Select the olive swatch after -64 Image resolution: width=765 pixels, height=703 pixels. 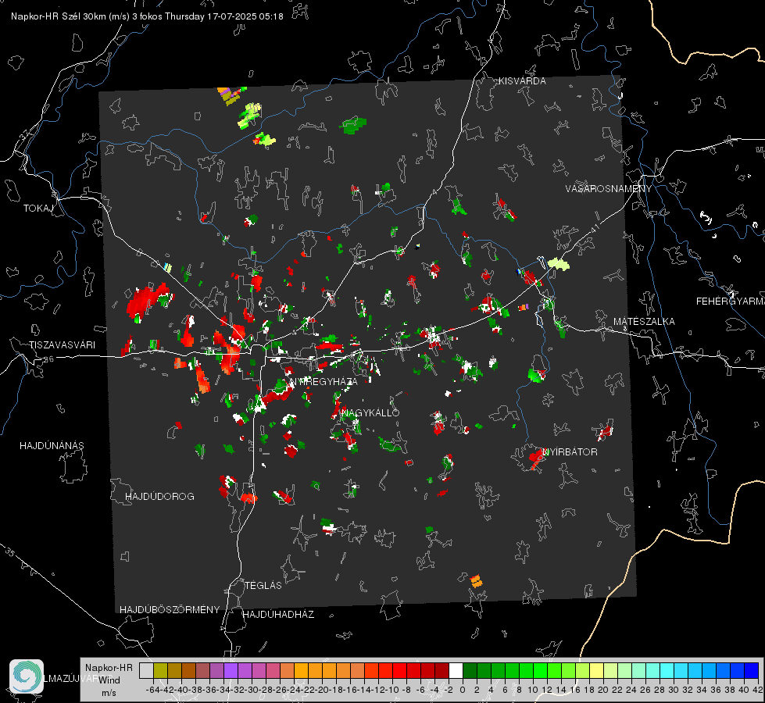pos(160,670)
